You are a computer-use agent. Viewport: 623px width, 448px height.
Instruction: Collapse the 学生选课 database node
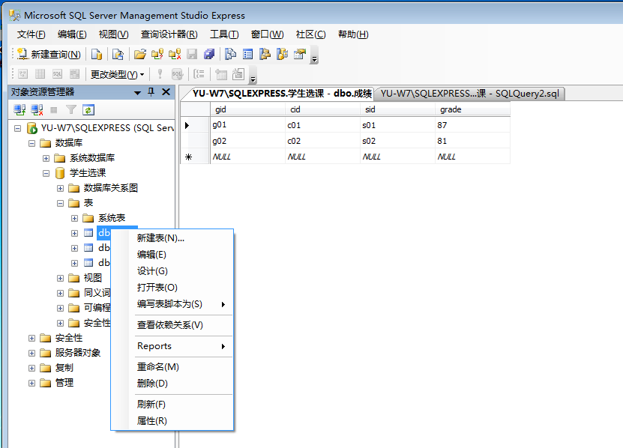tap(46, 174)
